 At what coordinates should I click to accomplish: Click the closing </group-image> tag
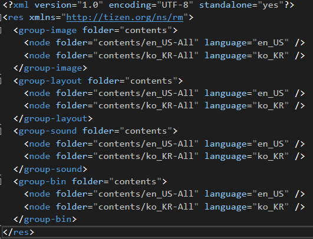pyautogui.click(x=50, y=68)
